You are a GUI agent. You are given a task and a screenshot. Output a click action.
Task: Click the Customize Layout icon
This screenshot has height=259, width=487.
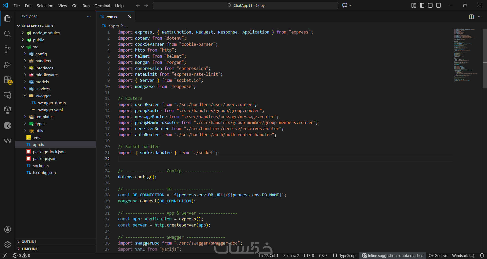(414, 5)
